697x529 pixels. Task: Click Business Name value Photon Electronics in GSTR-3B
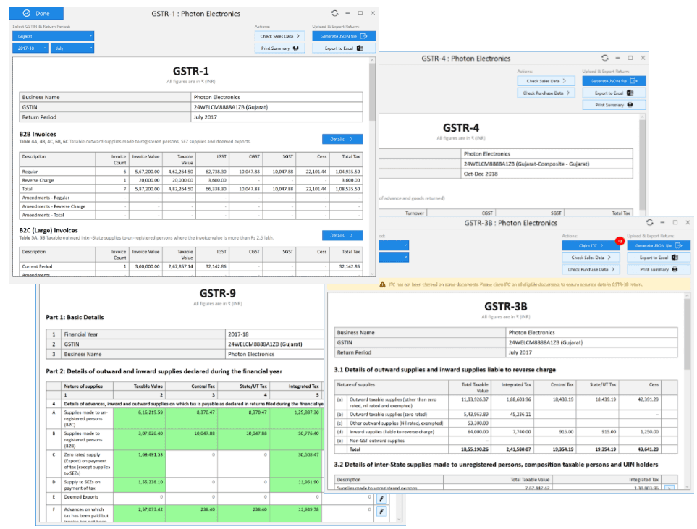(532, 332)
